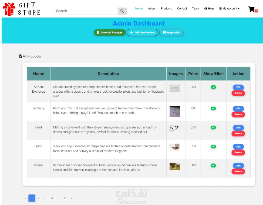Screen dimensions: 263x205
Task: Delete the Burberry product
Action: click(x=238, y=114)
